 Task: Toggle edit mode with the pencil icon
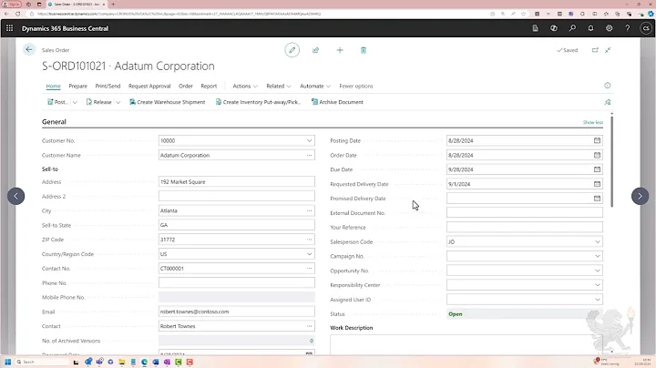point(292,50)
